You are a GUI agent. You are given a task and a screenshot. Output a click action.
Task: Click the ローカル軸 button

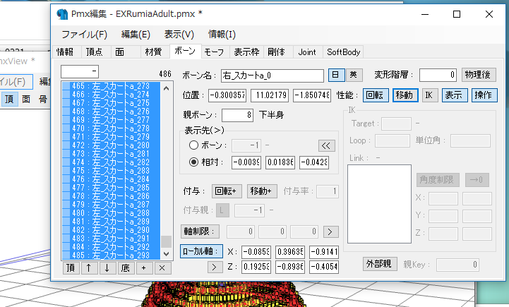point(202,251)
